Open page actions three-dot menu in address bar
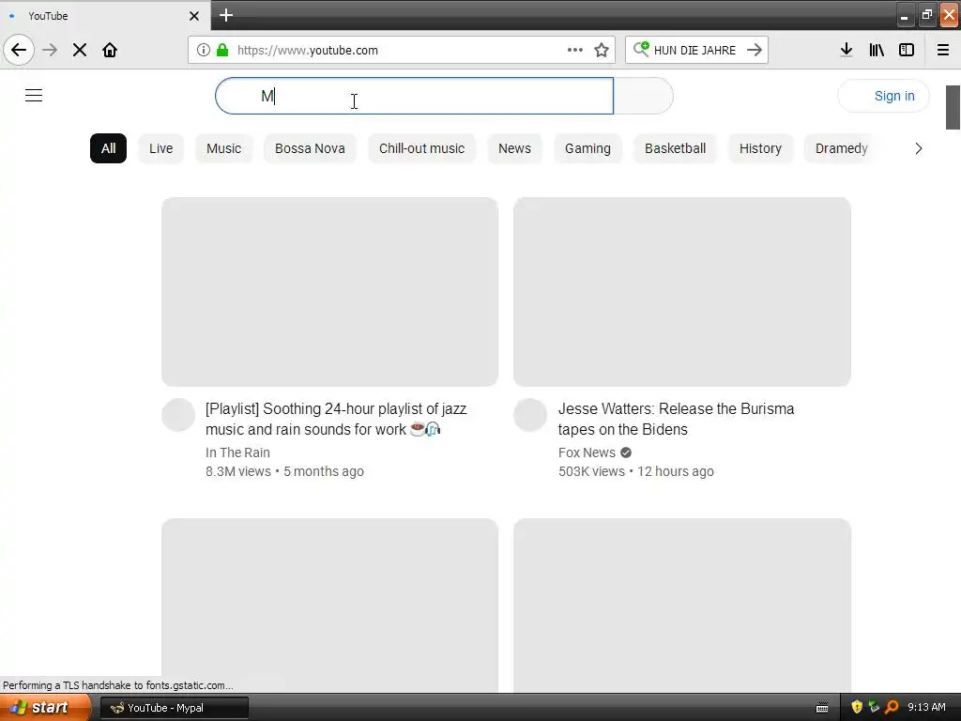Screen dimensions: 961x721 (575, 50)
